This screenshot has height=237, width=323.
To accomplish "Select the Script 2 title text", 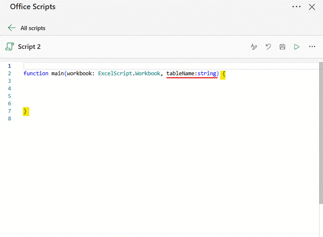I will (x=29, y=47).
